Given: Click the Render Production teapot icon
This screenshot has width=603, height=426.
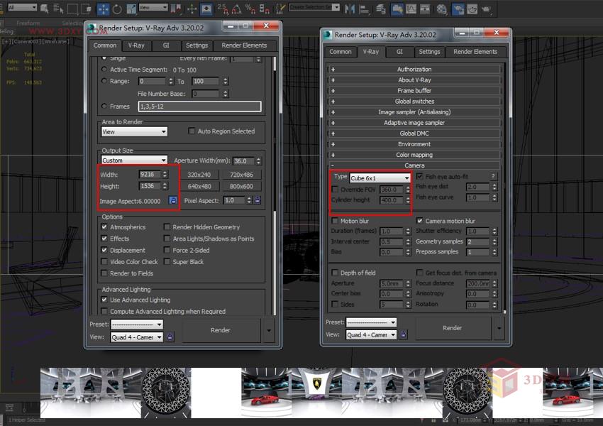Looking at the screenshot, I should (487, 9).
